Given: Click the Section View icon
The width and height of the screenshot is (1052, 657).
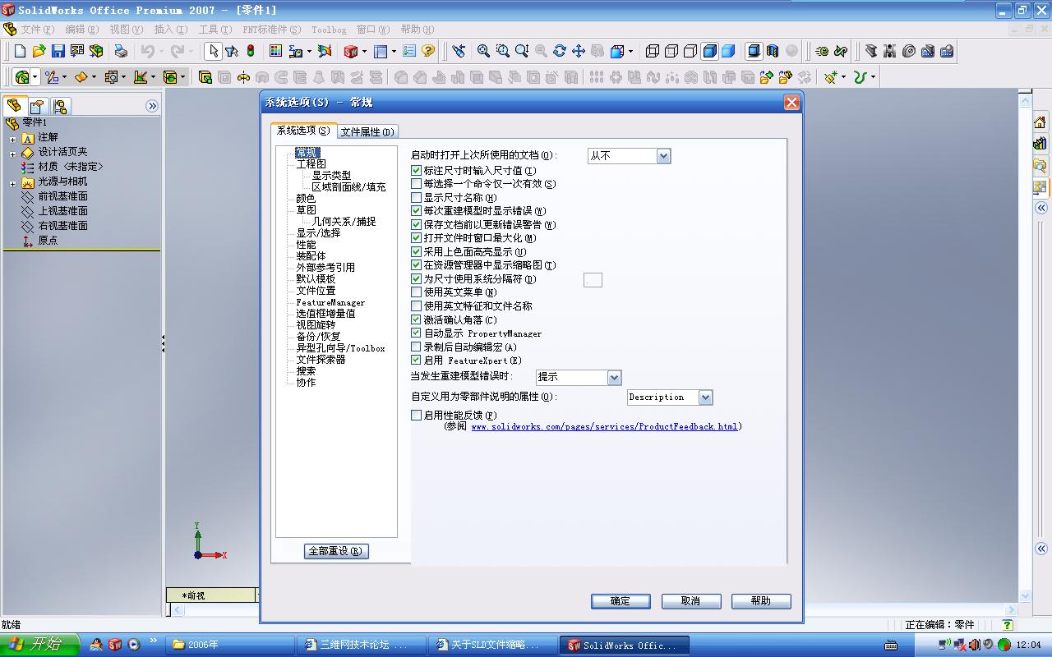Looking at the screenshot, I should point(773,51).
